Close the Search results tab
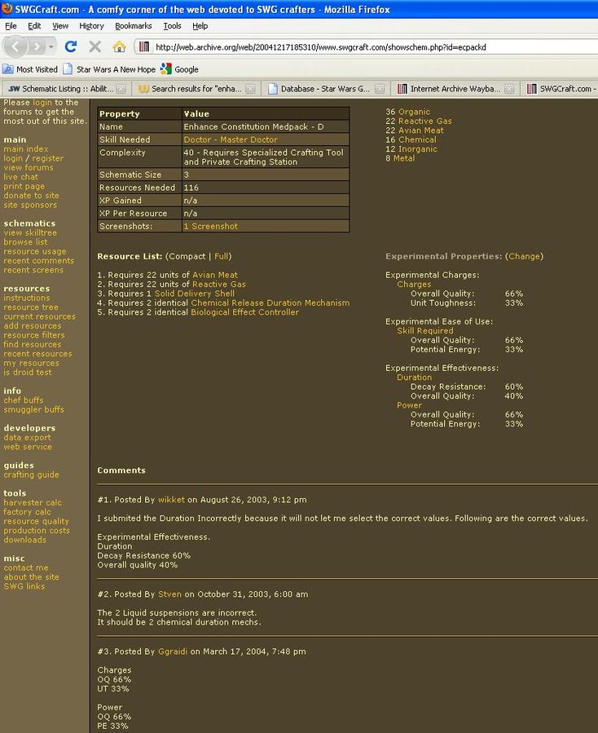The image size is (598, 733). click(x=250, y=89)
